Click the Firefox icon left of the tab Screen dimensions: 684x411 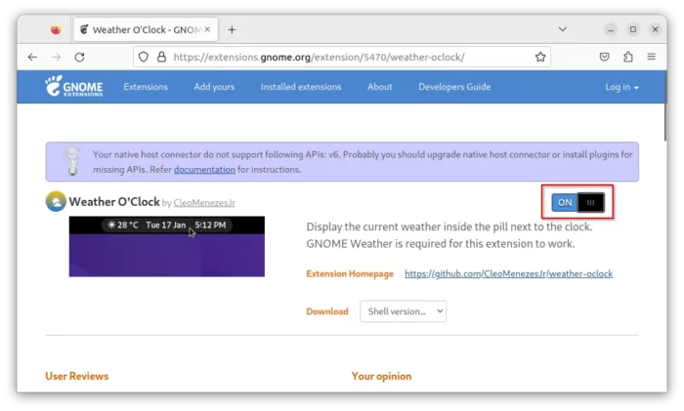click(x=56, y=29)
